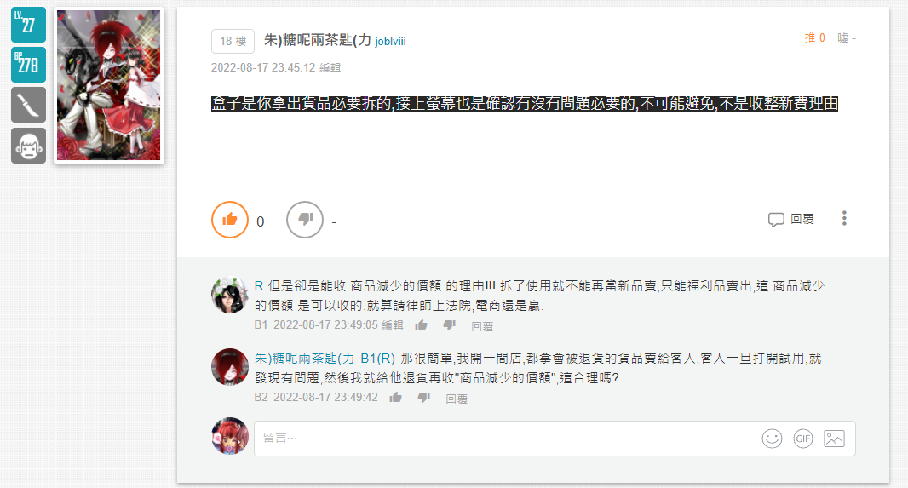Click the sword class icon in sidebar
Image resolution: width=908 pixels, height=488 pixels.
[28, 105]
